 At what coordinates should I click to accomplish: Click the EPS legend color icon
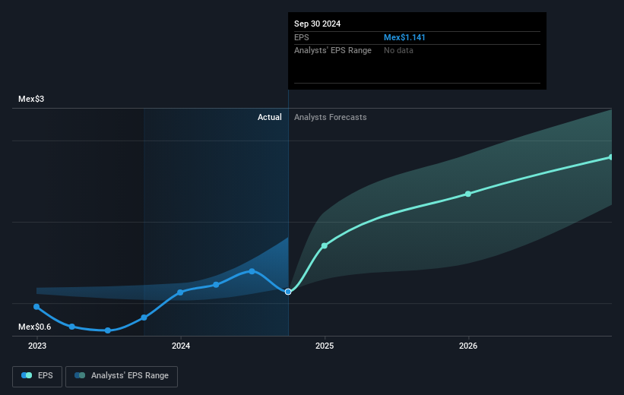coord(27,375)
